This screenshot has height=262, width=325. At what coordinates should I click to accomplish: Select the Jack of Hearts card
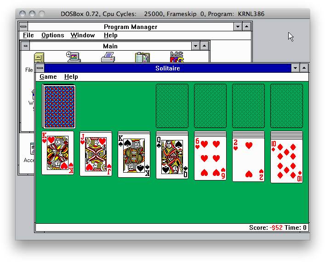coord(96,154)
